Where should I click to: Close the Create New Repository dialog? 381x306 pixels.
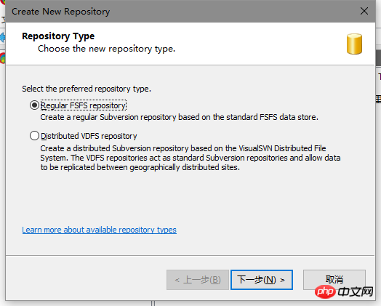click(364, 11)
